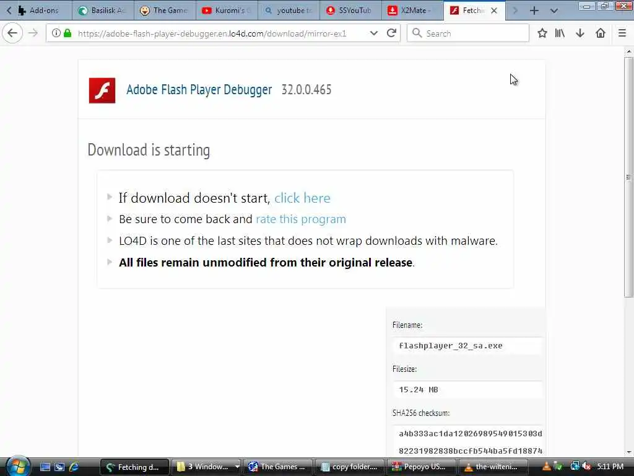
Task: Click Show Desktop in quick launch
Action: pyautogui.click(x=45, y=467)
